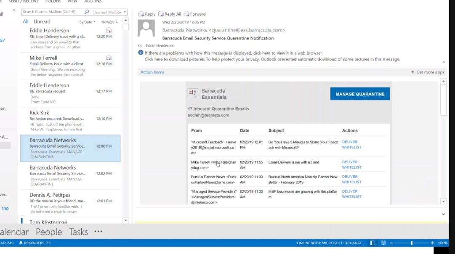
Task: Click the info icon beside display problems notice
Action: coord(141,53)
